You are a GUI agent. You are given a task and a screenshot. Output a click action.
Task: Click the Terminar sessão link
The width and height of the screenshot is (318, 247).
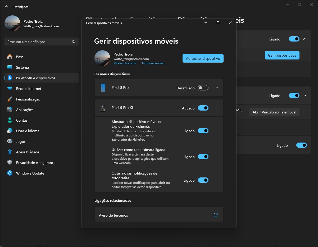click(153, 63)
